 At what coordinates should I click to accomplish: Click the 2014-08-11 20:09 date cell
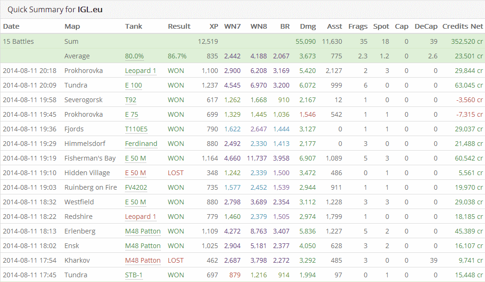coord(30,85)
